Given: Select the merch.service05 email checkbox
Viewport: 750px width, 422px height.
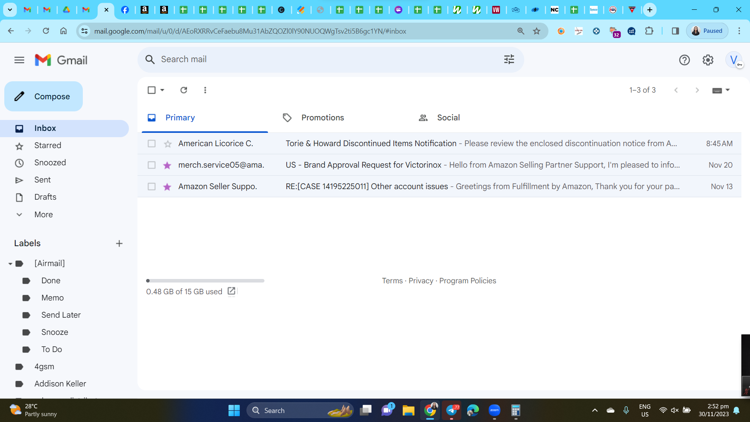Looking at the screenshot, I should [152, 165].
